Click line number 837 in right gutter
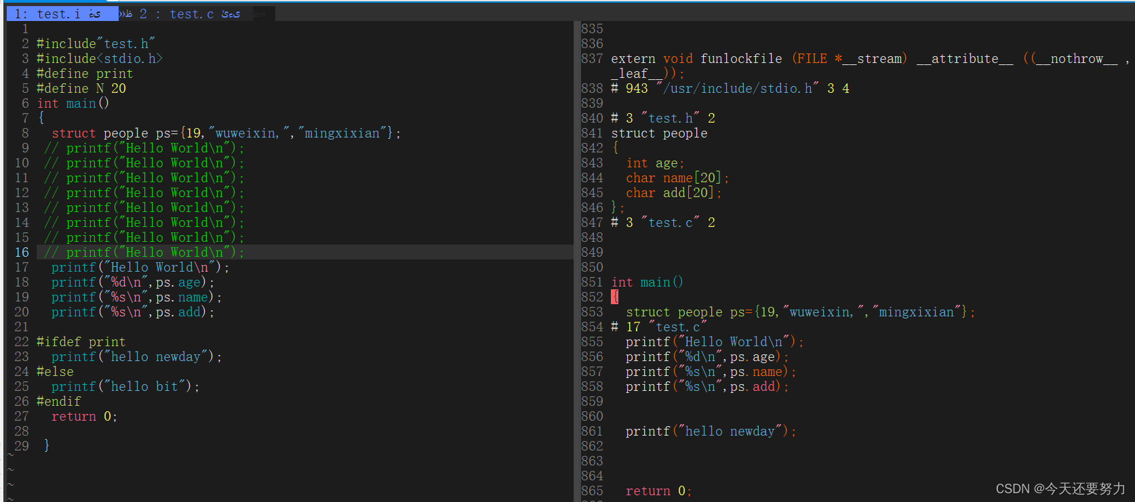 (x=592, y=59)
